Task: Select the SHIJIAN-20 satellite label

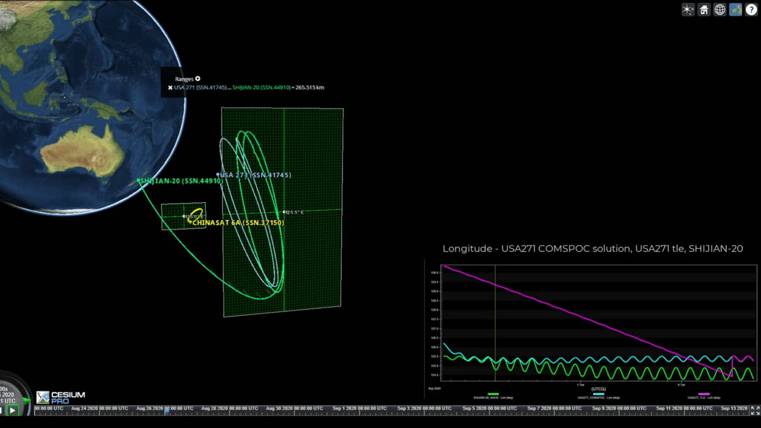Action: click(181, 181)
